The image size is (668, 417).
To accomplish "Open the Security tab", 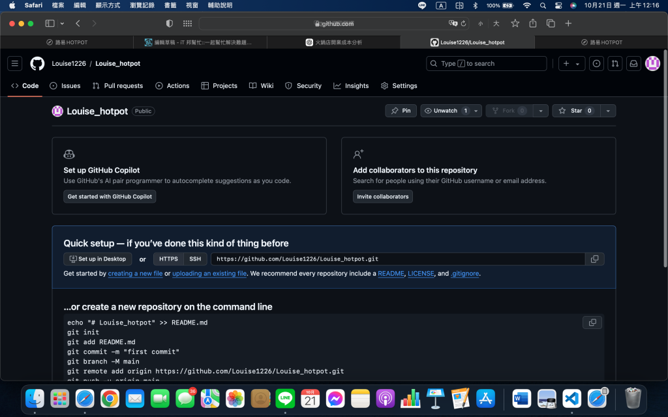I will click(x=303, y=85).
